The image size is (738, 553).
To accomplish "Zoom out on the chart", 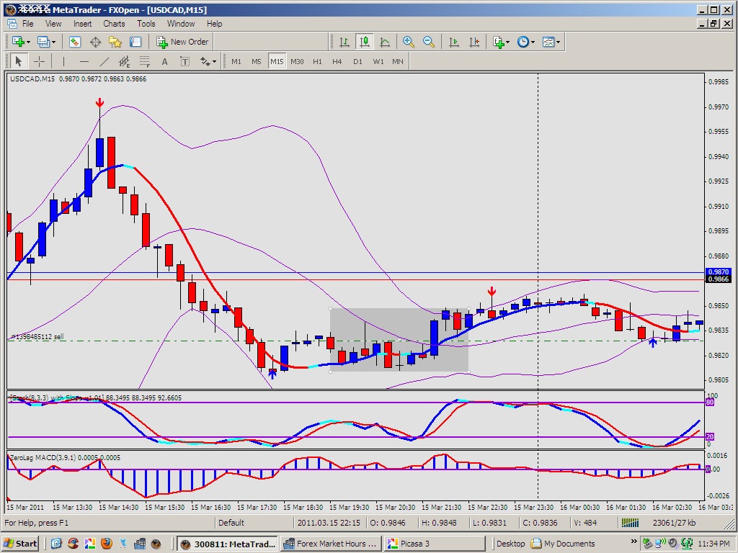I will (428, 42).
